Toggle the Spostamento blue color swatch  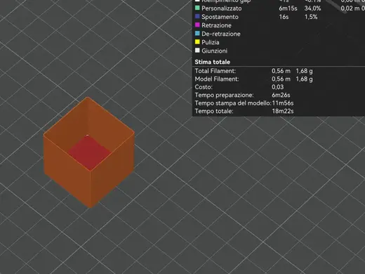click(197, 17)
